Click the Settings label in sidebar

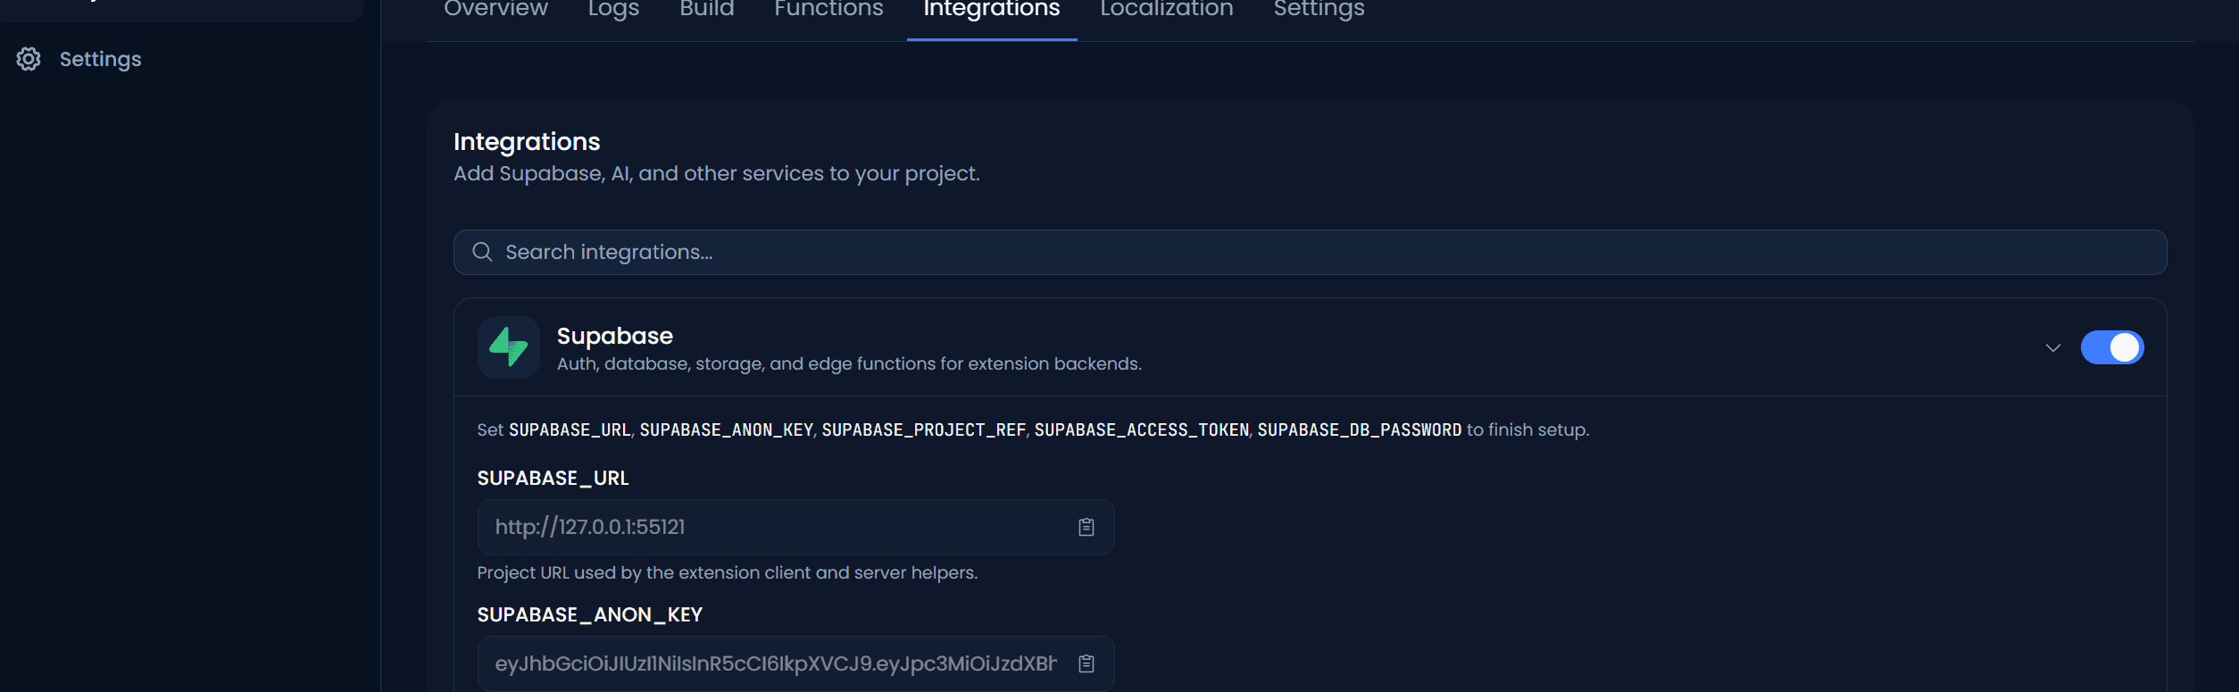(100, 59)
